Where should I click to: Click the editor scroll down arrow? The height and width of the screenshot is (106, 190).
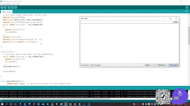coord(189,84)
